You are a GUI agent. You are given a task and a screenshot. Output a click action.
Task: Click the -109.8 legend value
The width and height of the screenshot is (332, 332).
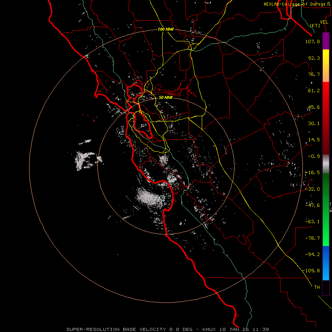coord(311,271)
